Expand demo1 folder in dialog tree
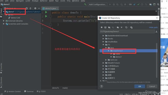 tap(111, 57)
